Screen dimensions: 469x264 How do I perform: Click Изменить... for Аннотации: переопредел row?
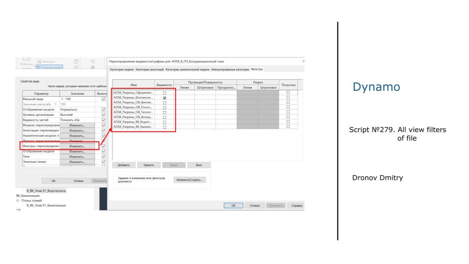click(77, 131)
